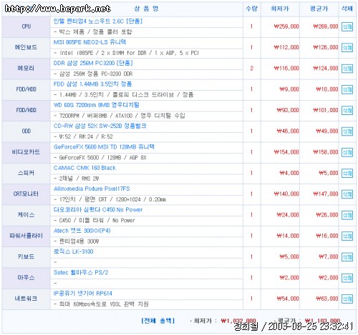358x335 pixels.
Task: Click the 7200RPM / 버퍼8MB / ATA100 description
Action: pos(120,116)
